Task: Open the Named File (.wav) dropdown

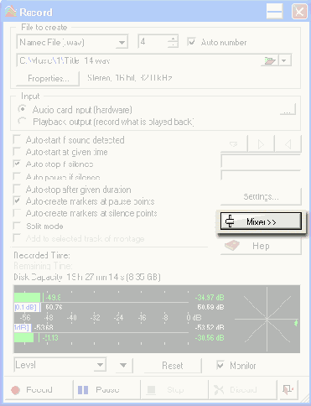Action: tap(72, 42)
